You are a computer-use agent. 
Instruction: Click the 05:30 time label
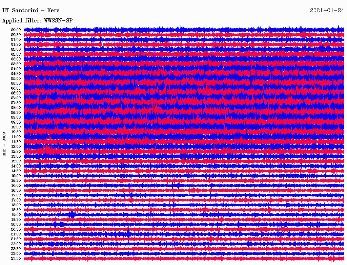[x=16, y=84]
